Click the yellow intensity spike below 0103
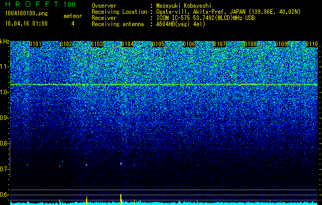322x205 pixels. tap(87, 200)
